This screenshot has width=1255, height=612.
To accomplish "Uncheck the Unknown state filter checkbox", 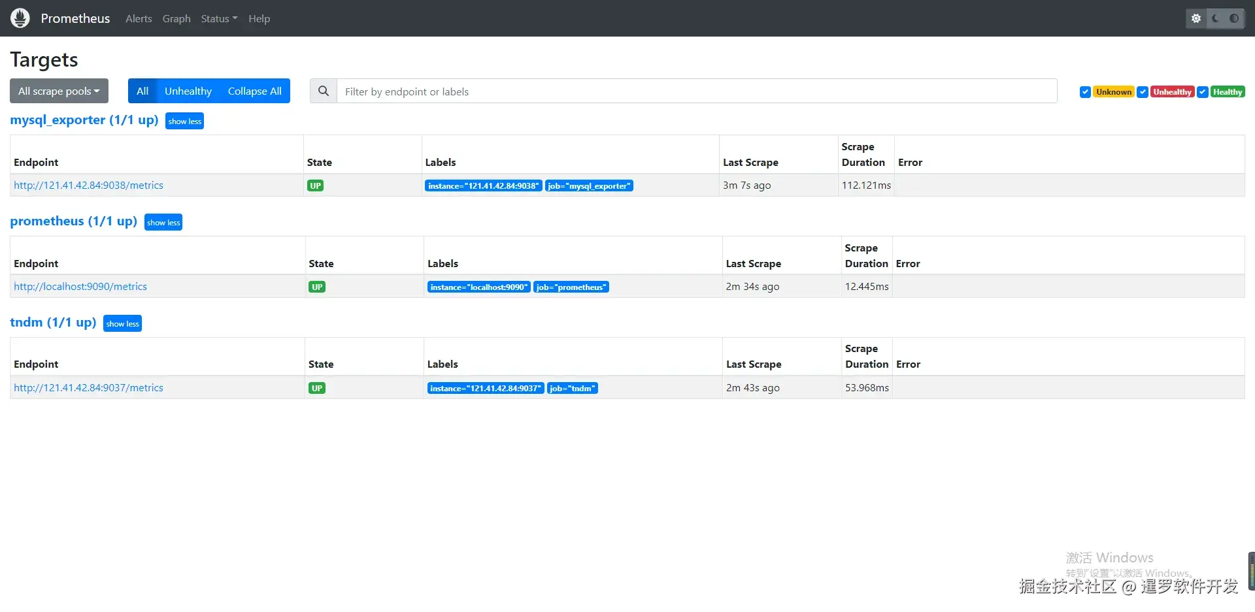I will [x=1085, y=92].
